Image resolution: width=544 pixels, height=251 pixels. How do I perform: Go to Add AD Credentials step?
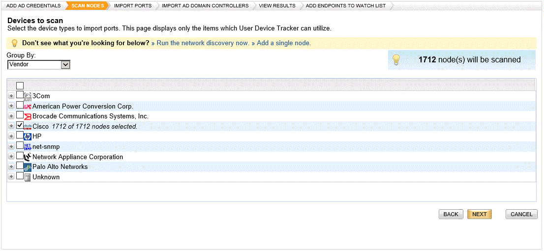(x=33, y=5)
